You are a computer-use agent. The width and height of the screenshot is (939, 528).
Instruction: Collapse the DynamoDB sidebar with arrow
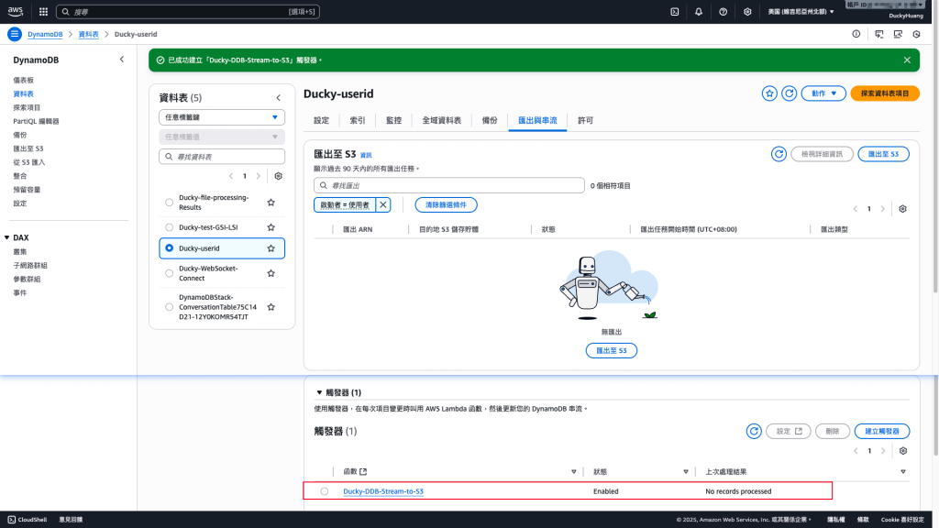(122, 60)
